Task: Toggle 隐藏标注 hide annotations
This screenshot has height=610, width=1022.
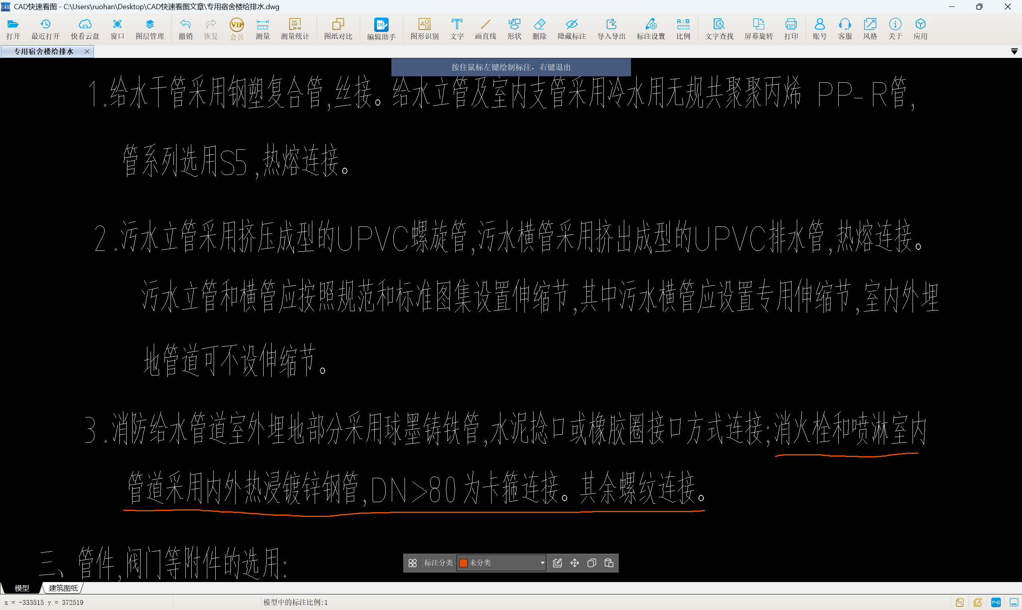Action: [x=571, y=29]
